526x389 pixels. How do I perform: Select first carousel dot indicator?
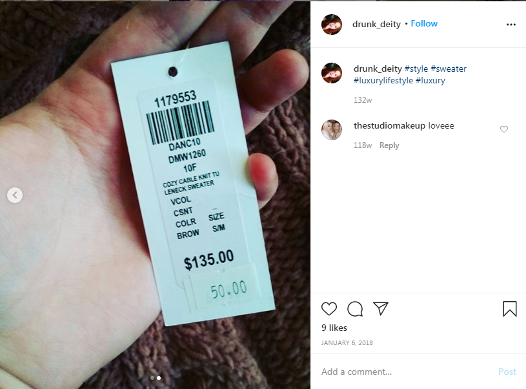coord(152,378)
